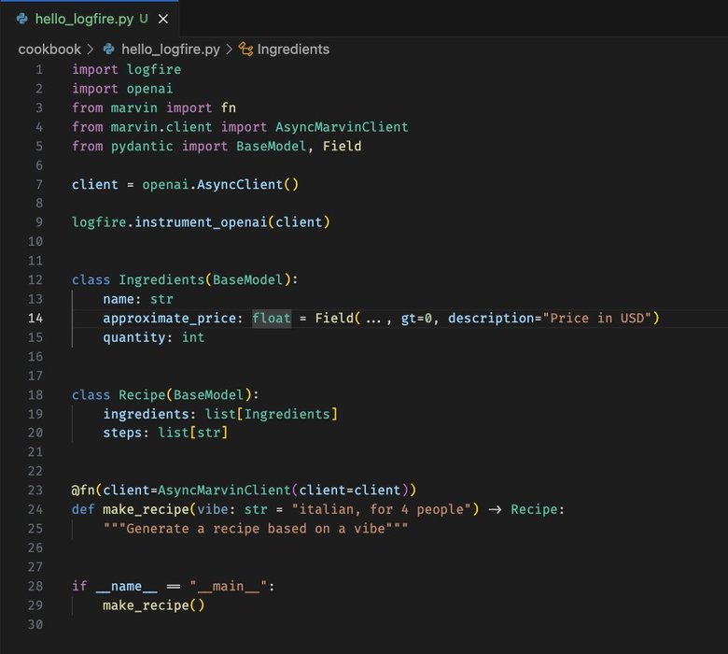Image resolution: width=728 pixels, height=654 pixels.
Task: Click the chevron right before the Ingredients breadcrumb
Action: 230,49
